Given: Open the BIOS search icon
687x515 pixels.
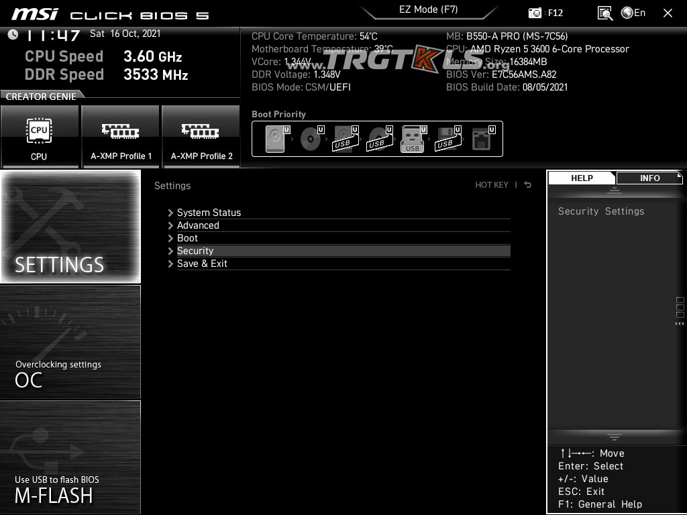Looking at the screenshot, I should click(x=604, y=13).
